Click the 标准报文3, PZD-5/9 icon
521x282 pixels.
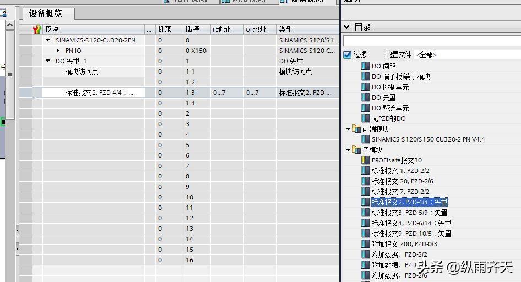click(365, 213)
